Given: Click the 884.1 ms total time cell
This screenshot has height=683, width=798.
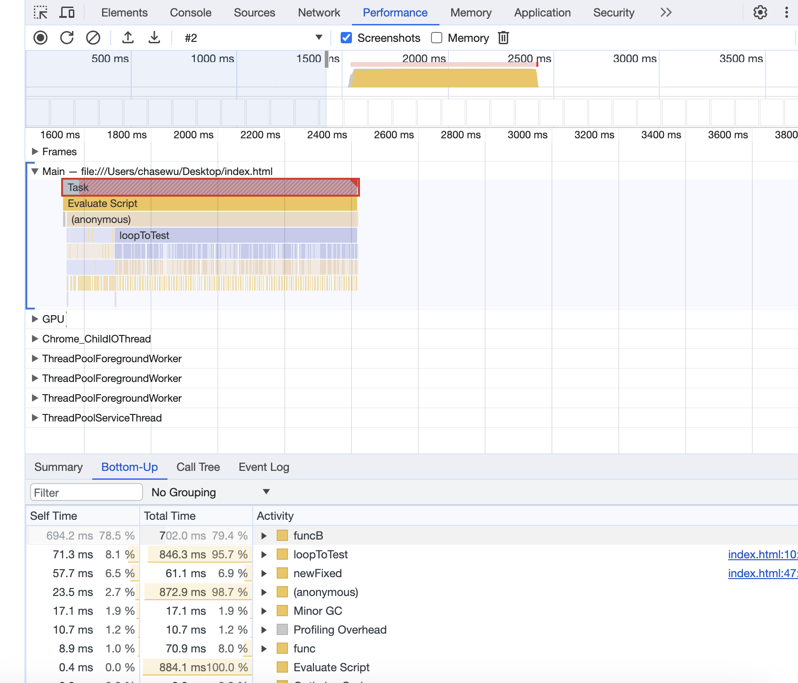Looking at the screenshot, I should pyautogui.click(x=196, y=667).
